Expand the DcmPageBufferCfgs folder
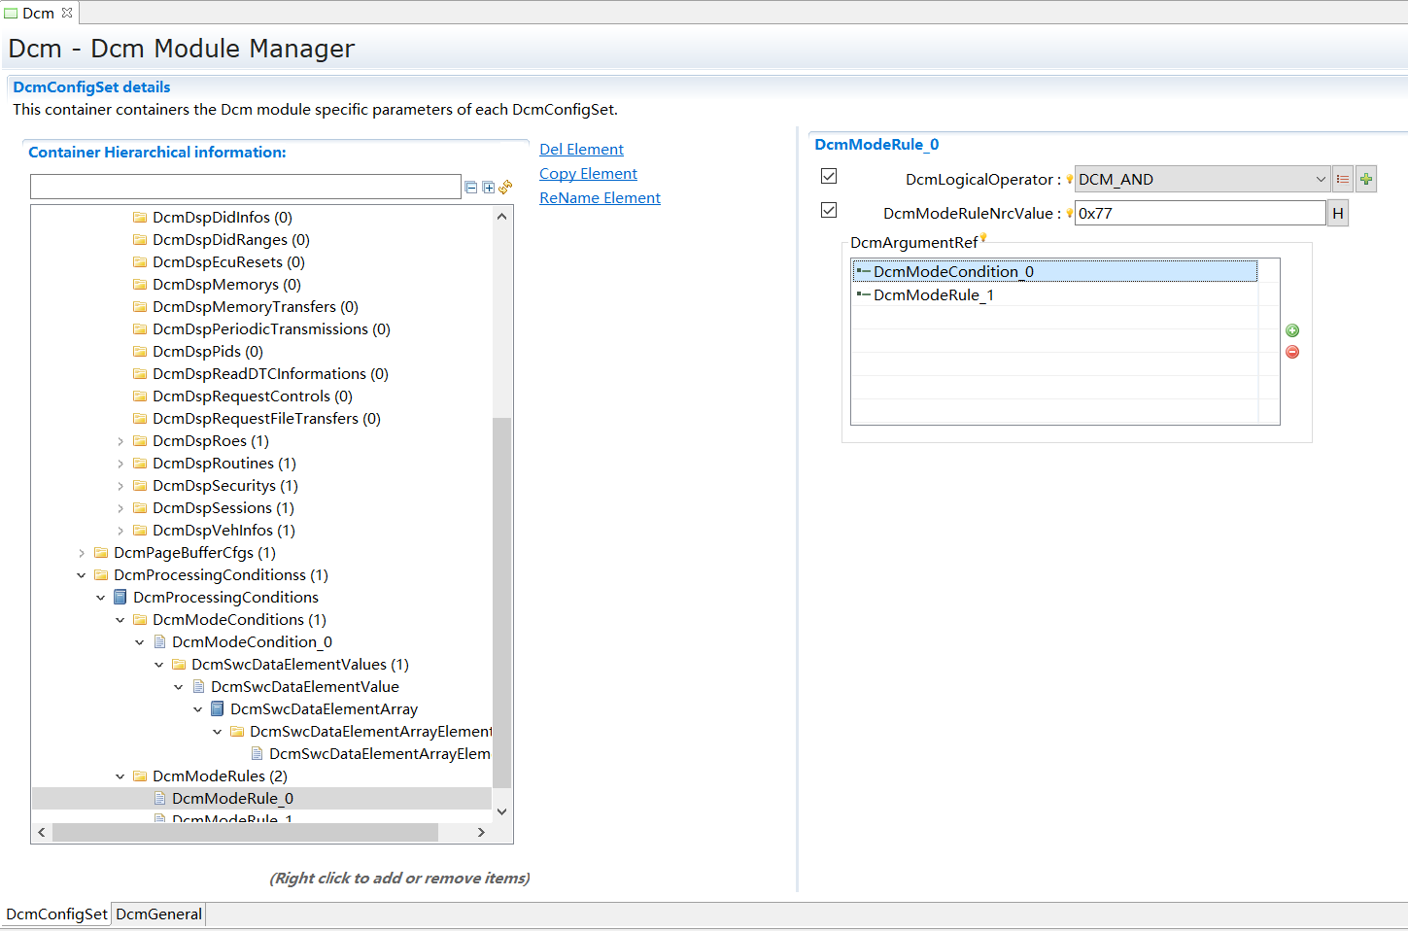Screen dimensions: 1408x931 click(x=82, y=553)
